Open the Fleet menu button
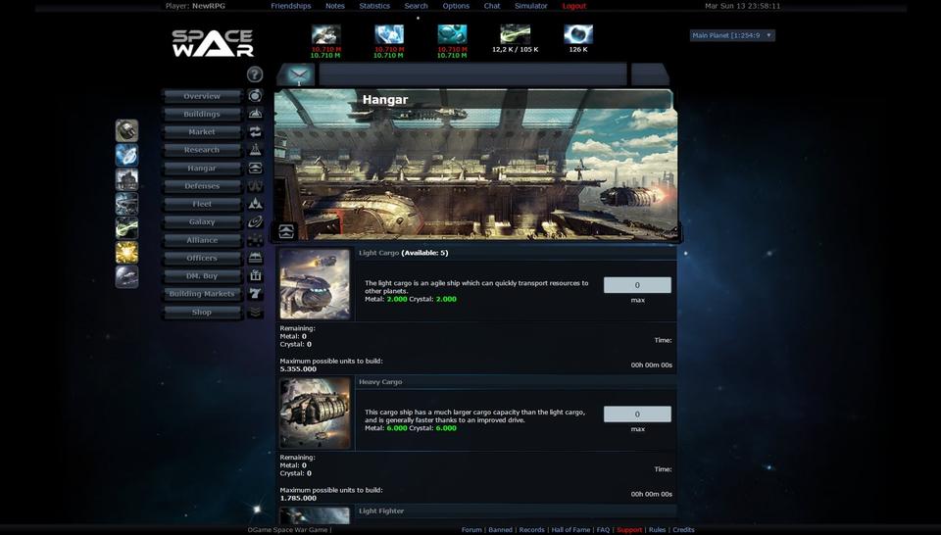Screen dimensions: 941x535 pyautogui.click(x=202, y=204)
